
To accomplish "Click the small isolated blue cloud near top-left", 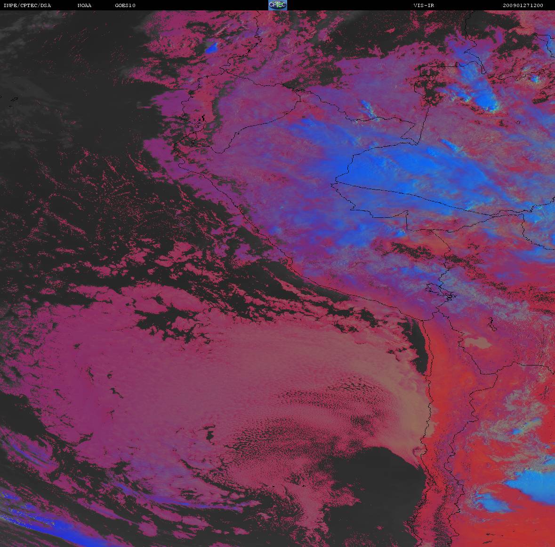I will (x=211, y=47).
